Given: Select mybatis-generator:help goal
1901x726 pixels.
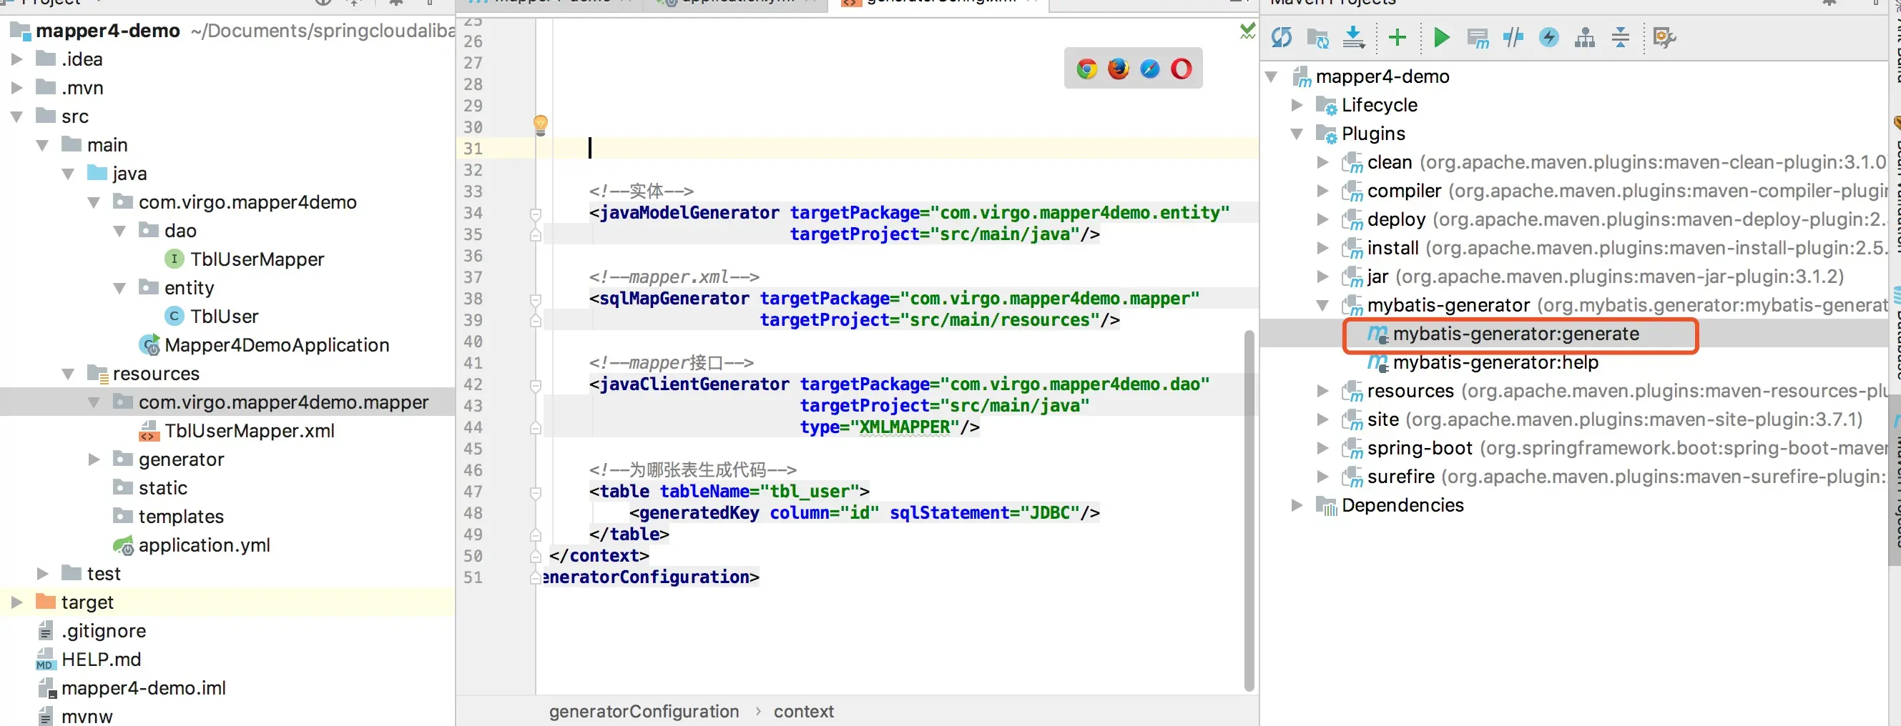Looking at the screenshot, I should pyautogui.click(x=1495, y=362).
